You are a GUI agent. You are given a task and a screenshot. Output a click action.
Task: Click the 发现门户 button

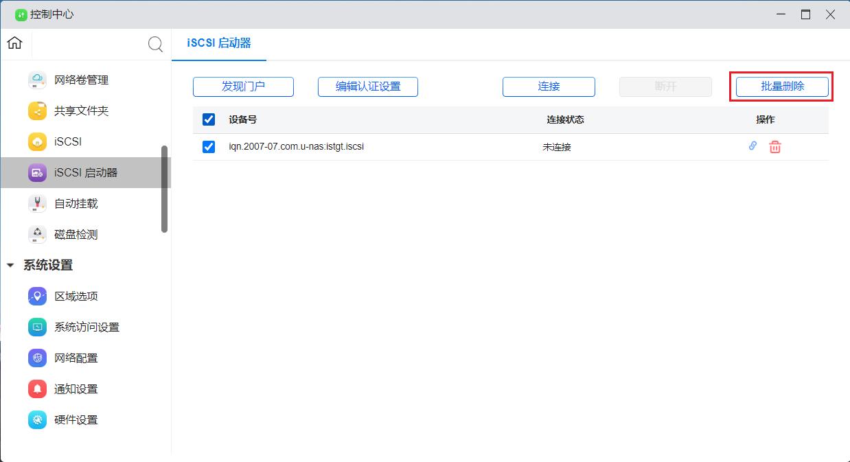[x=243, y=86]
